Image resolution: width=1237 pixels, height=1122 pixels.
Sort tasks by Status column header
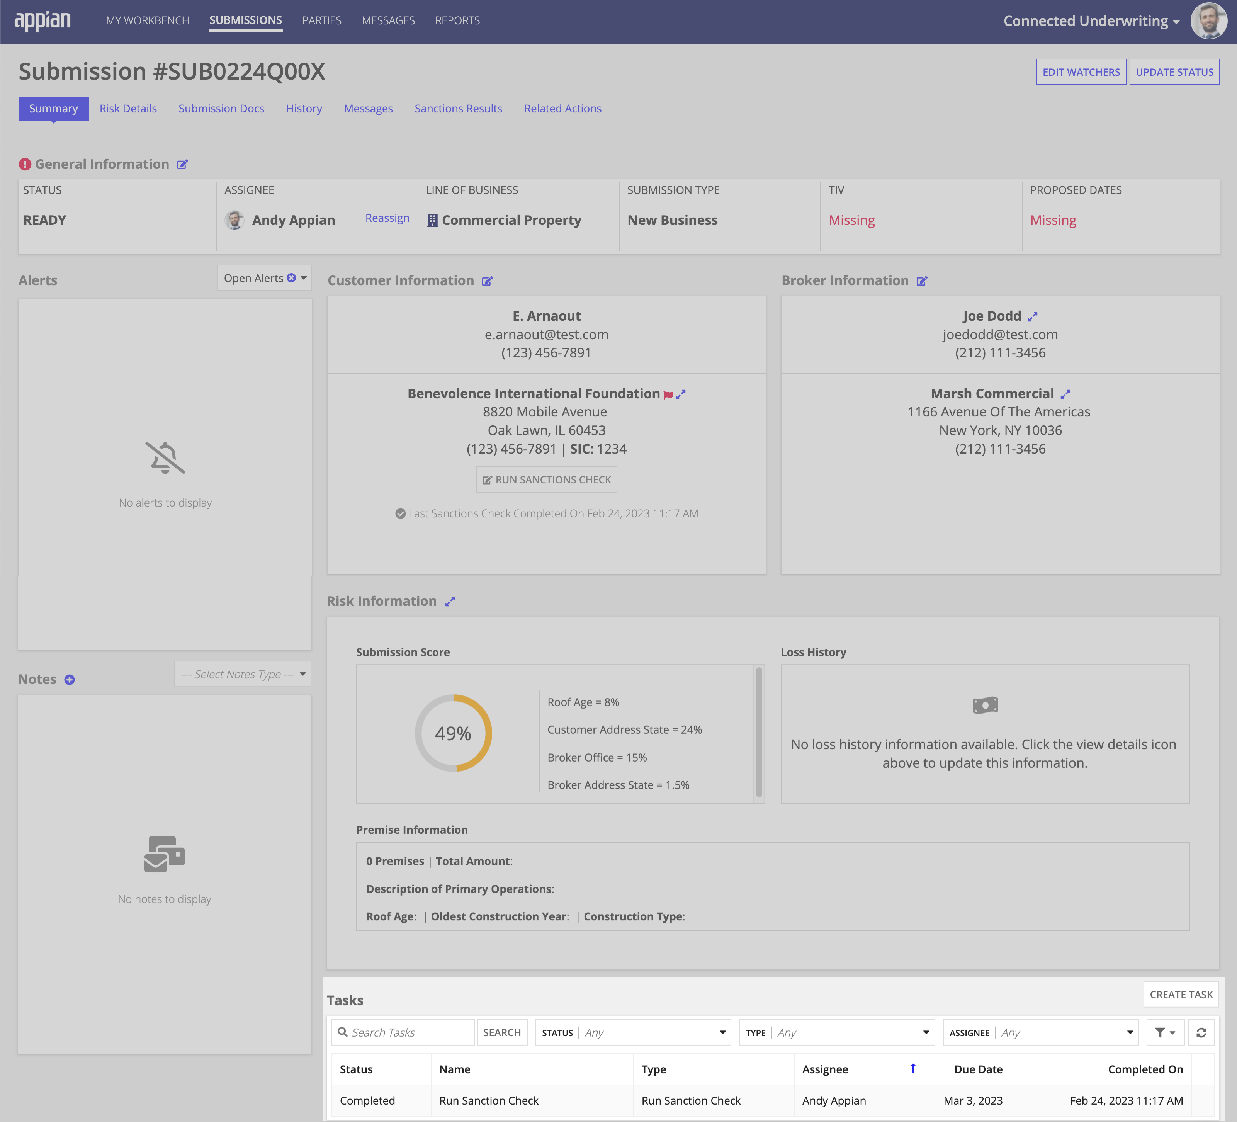pyautogui.click(x=357, y=1069)
